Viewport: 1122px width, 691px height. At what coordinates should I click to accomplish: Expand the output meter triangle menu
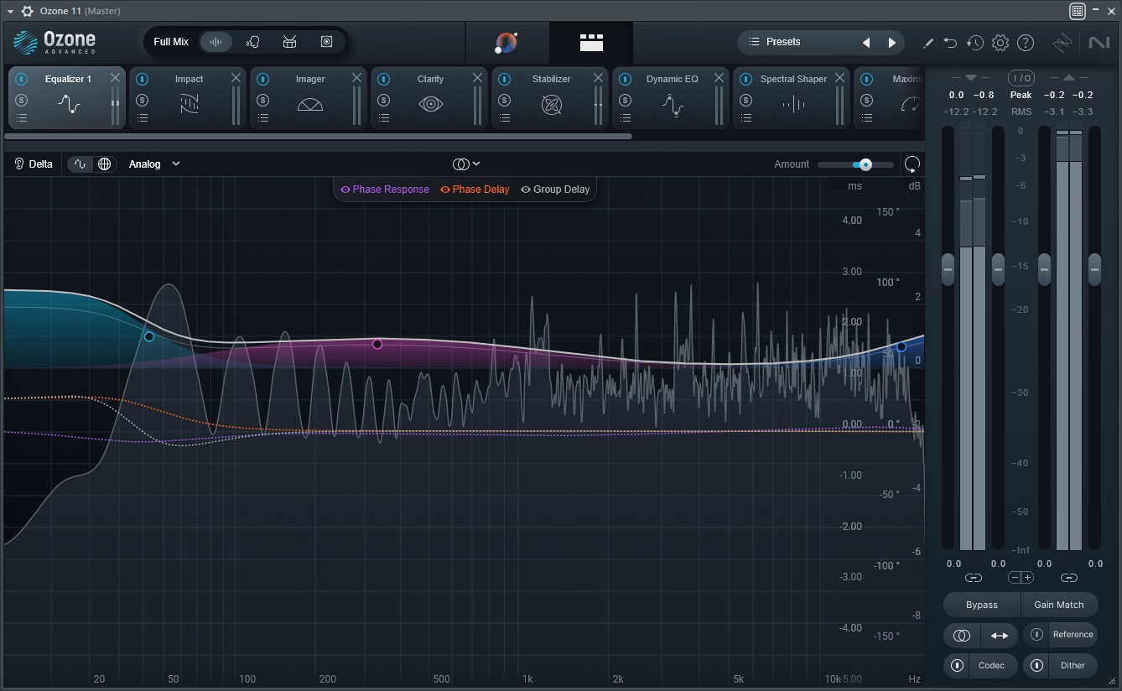pos(1068,77)
